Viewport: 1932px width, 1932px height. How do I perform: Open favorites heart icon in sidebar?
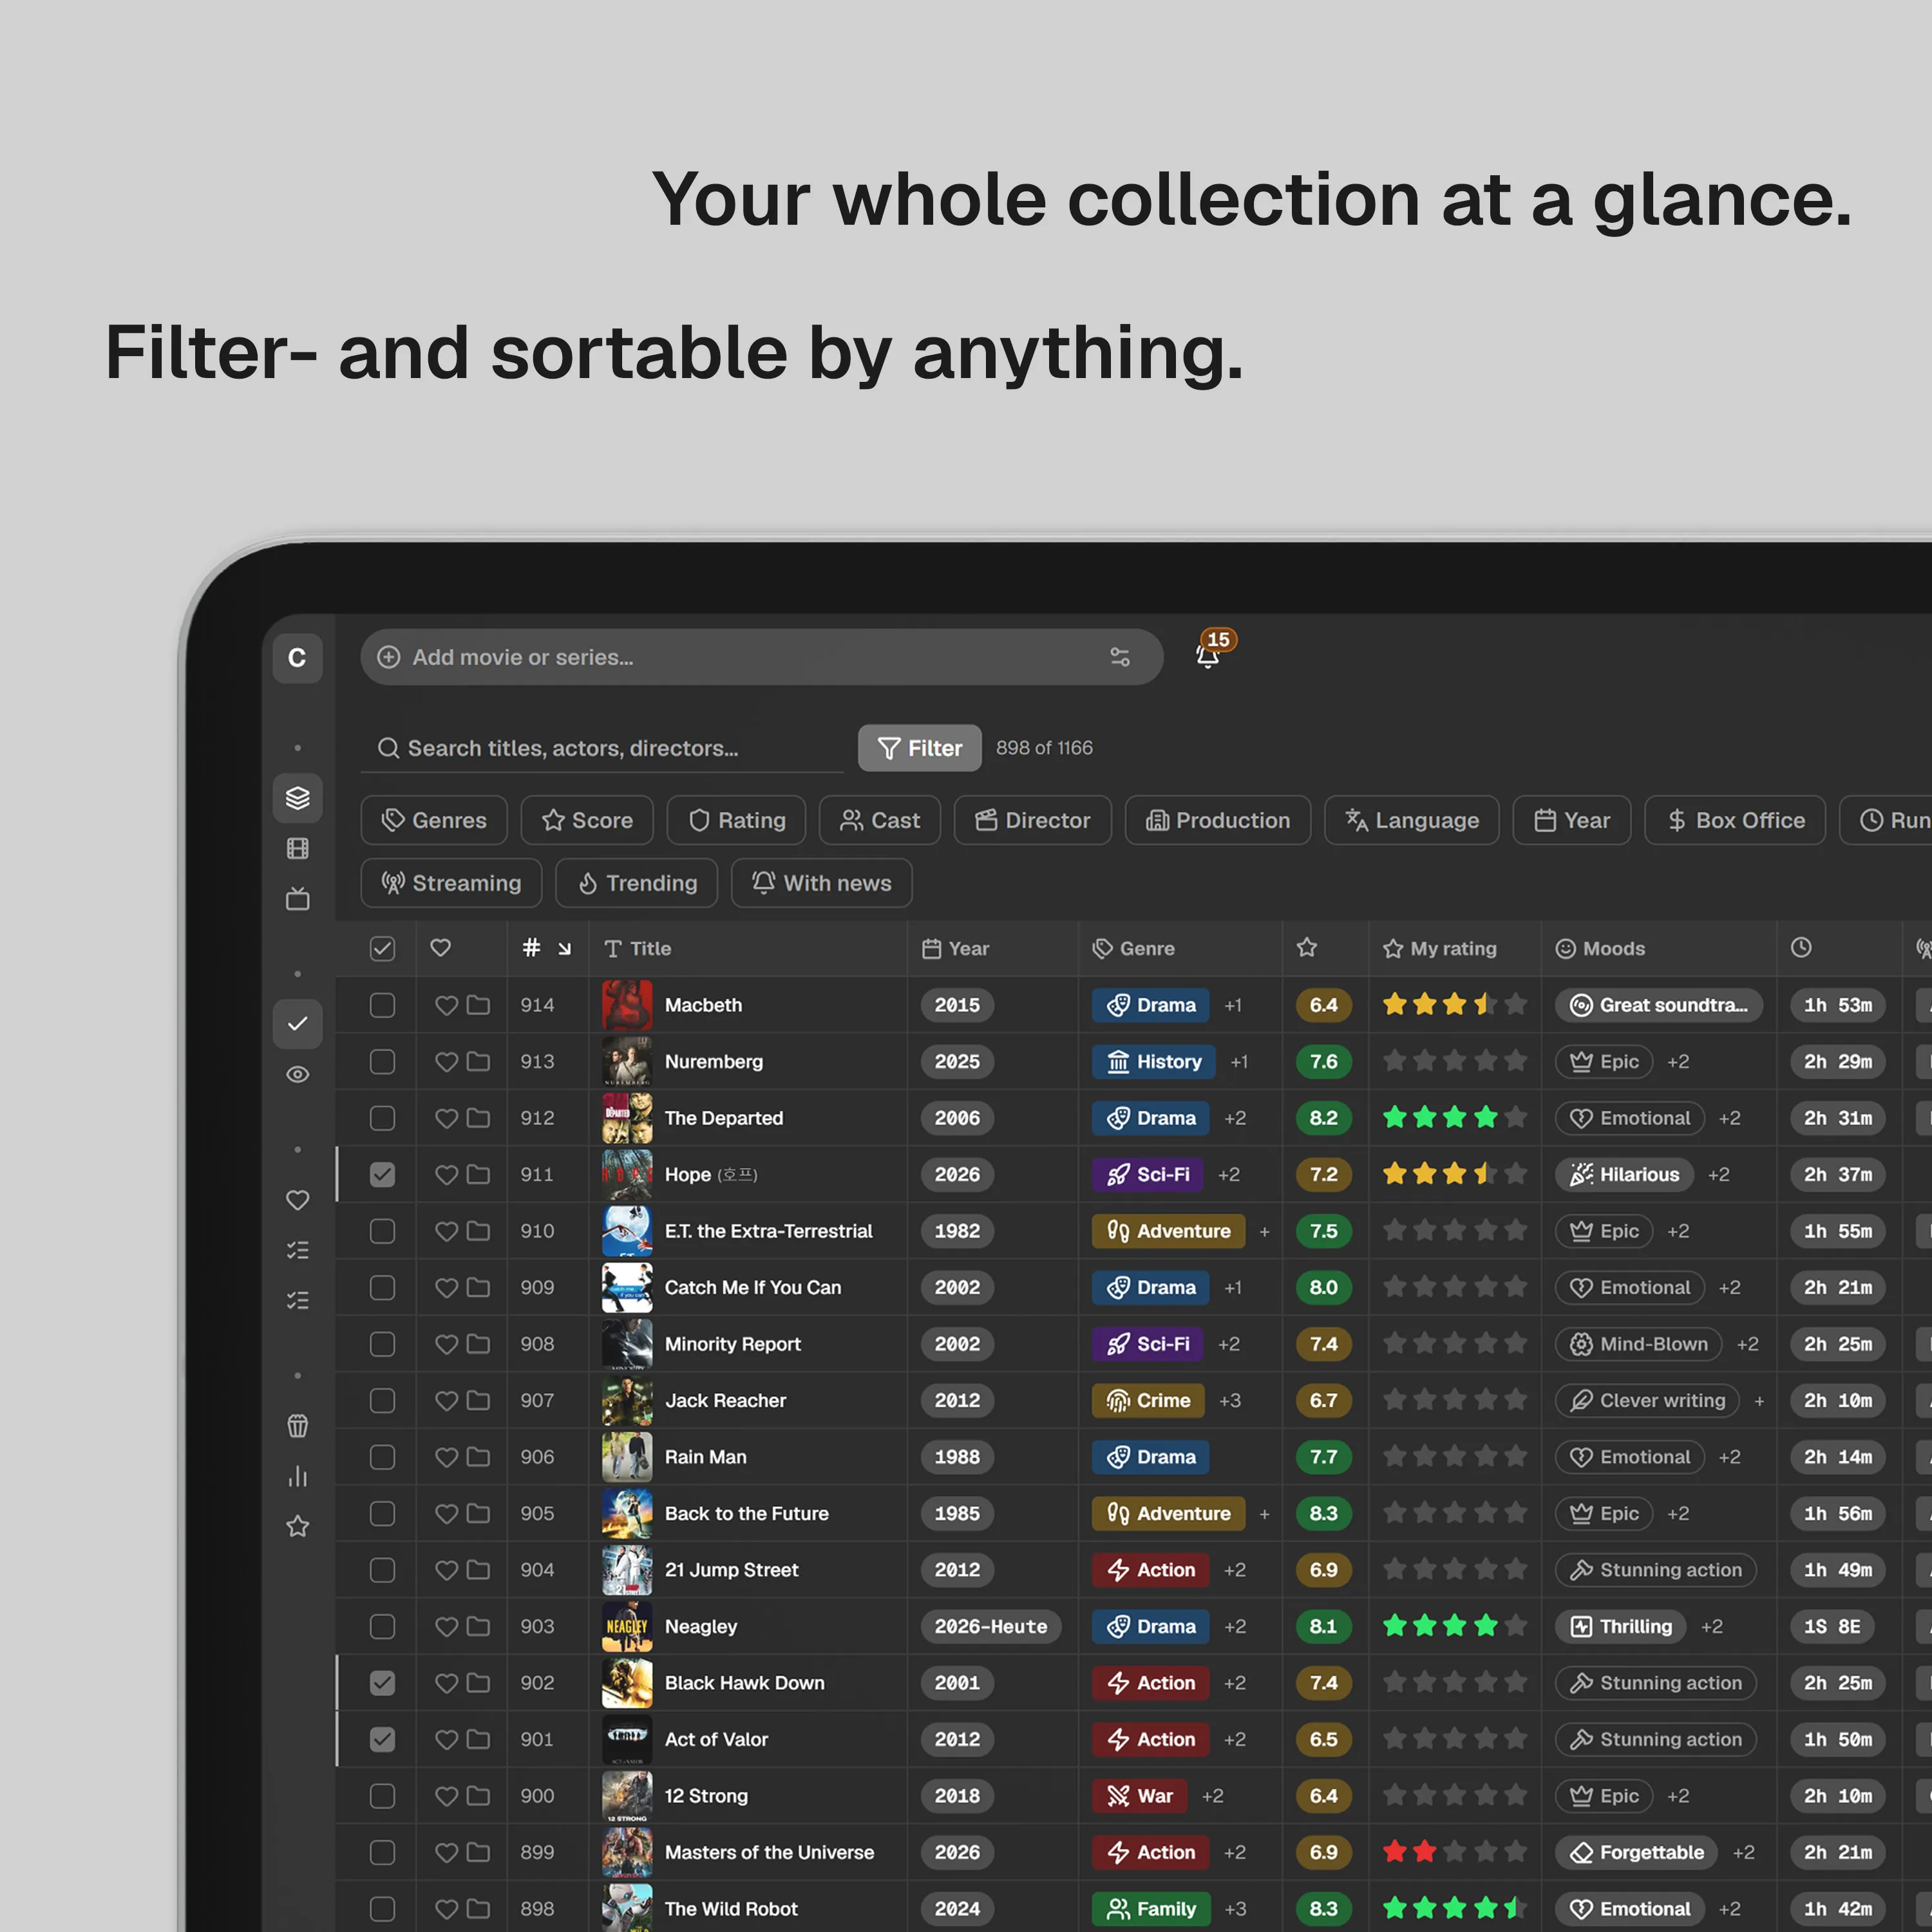coord(297,1200)
